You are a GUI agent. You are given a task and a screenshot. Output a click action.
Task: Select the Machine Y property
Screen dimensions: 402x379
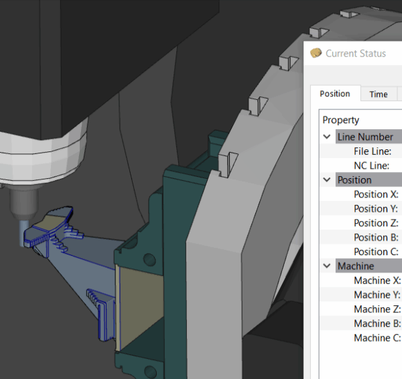click(377, 295)
